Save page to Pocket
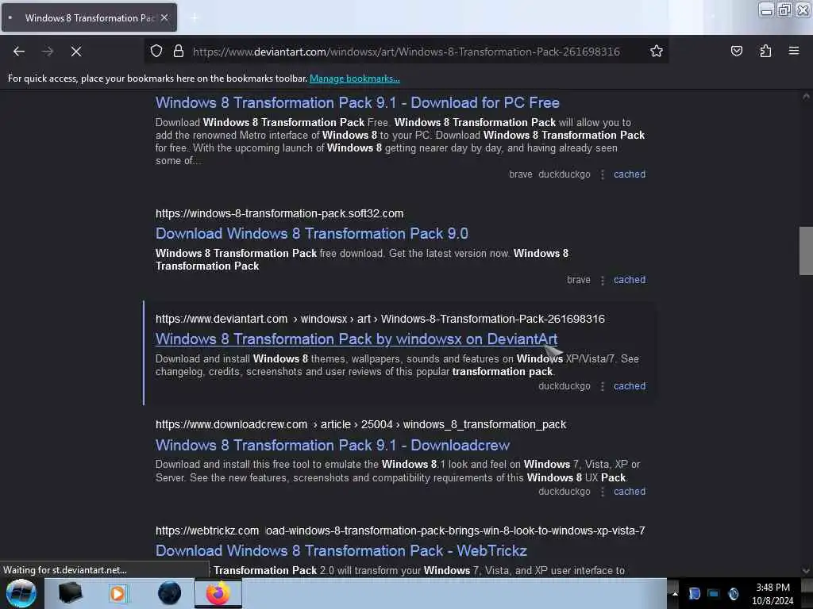The width and height of the screenshot is (813, 609). coord(736,52)
